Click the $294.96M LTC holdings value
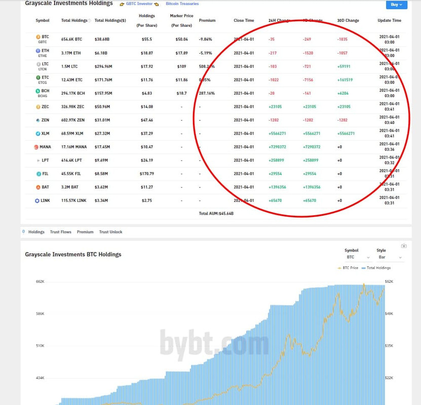The height and width of the screenshot is (405, 421). pos(103,66)
